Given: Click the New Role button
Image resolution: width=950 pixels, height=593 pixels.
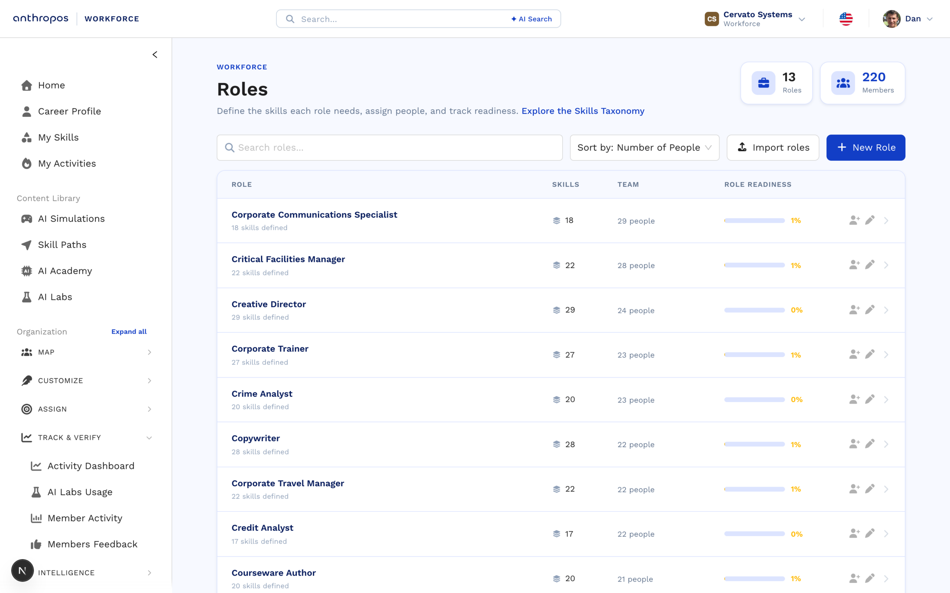Looking at the screenshot, I should click(x=866, y=148).
